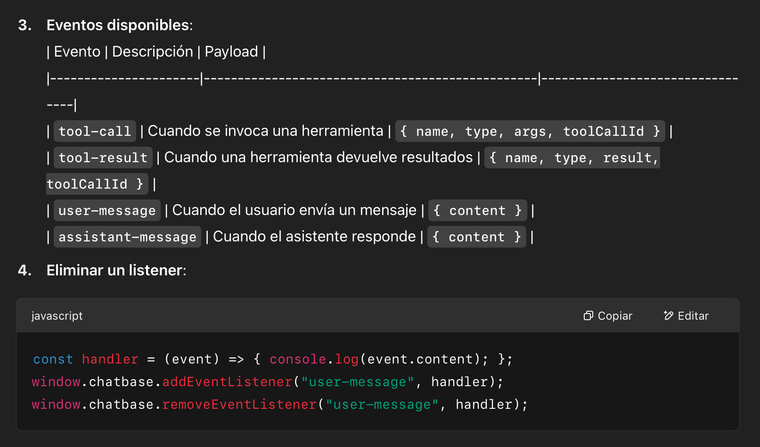760x447 pixels.
Task: Click the Eventos disponibles heading
Action: [x=119, y=25]
